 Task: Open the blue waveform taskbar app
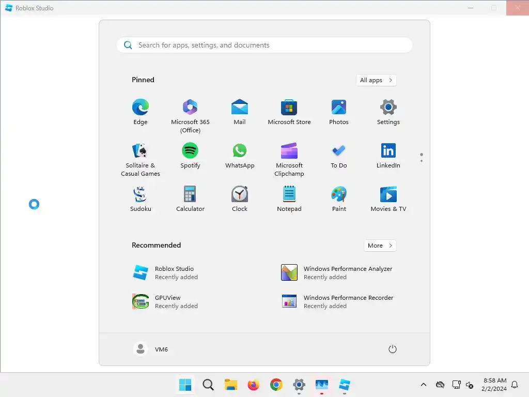[x=322, y=385]
